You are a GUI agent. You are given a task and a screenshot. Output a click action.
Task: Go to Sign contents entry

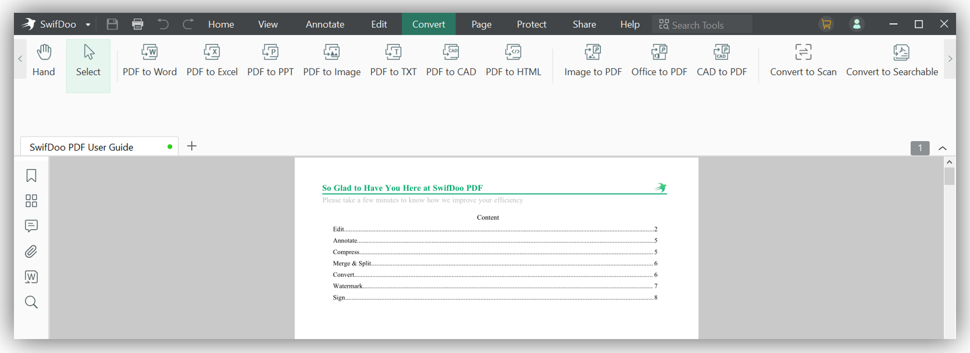495,298
